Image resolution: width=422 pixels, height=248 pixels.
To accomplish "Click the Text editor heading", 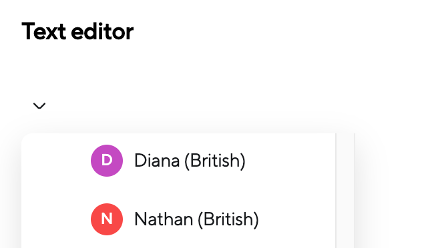I will [77, 31].
